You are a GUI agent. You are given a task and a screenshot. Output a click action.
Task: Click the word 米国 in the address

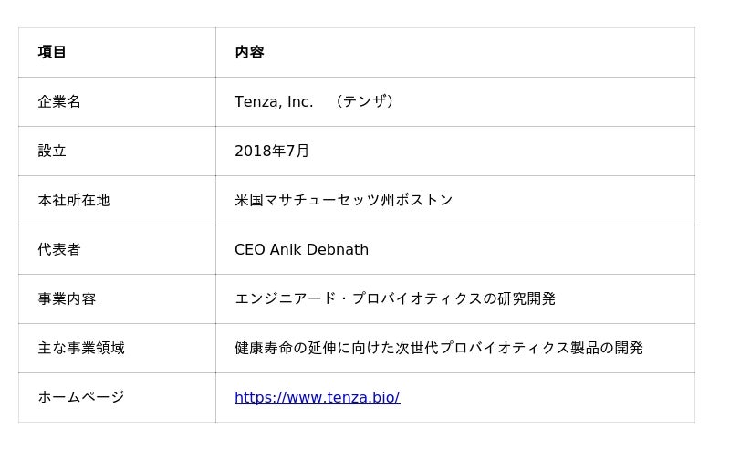249,200
